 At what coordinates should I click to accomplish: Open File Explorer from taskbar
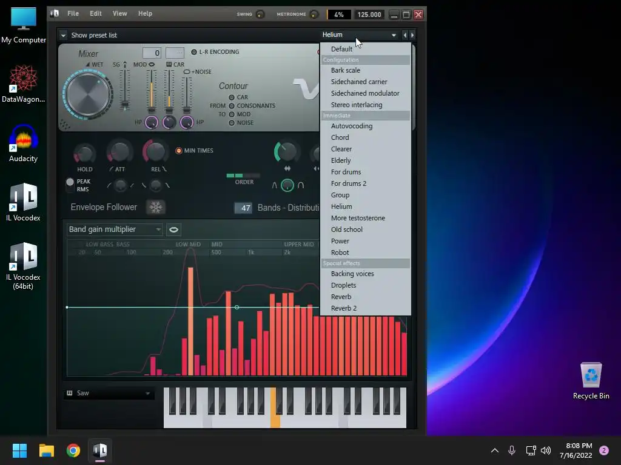[x=47, y=450]
